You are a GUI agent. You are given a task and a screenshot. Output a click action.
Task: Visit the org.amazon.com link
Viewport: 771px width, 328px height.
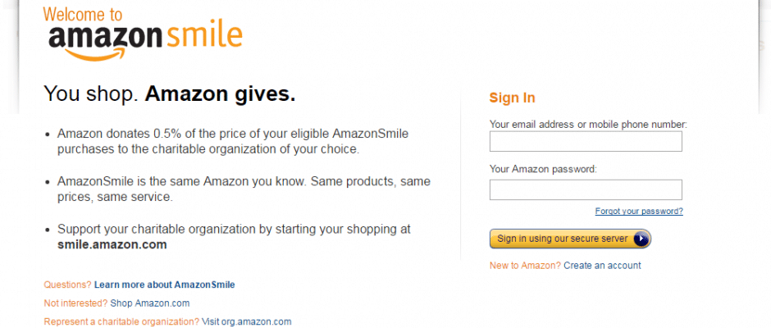[246, 322]
